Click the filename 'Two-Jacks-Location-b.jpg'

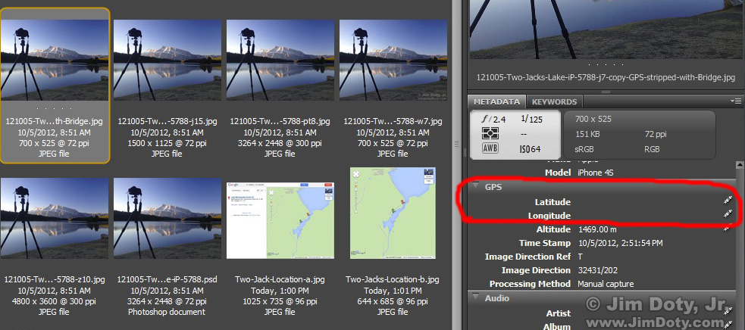[x=393, y=279]
